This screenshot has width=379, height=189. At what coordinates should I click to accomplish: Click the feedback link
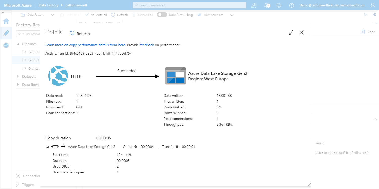click(x=147, y=45)
